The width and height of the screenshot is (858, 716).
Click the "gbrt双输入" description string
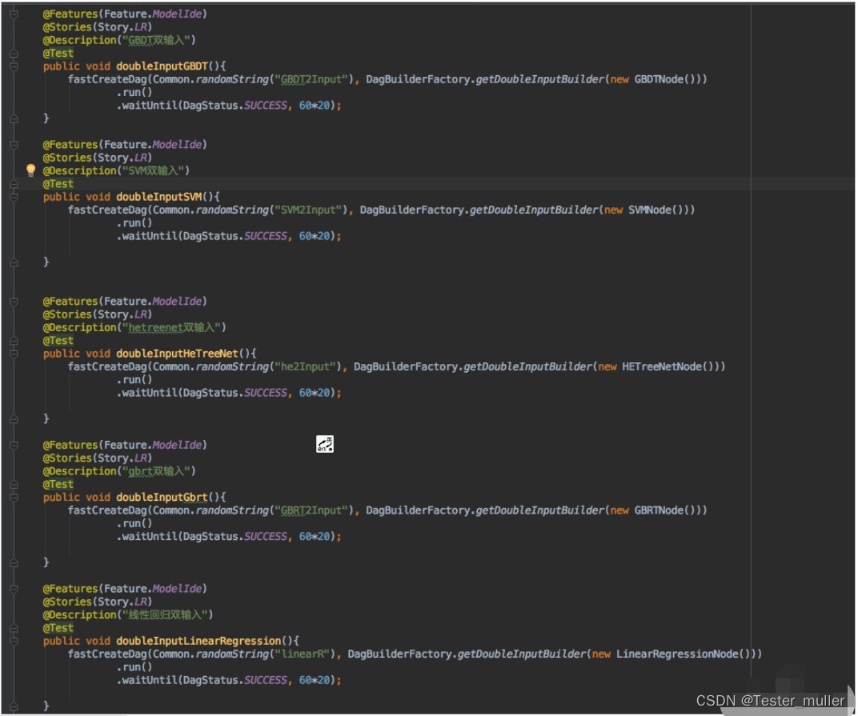click(156, 471)
